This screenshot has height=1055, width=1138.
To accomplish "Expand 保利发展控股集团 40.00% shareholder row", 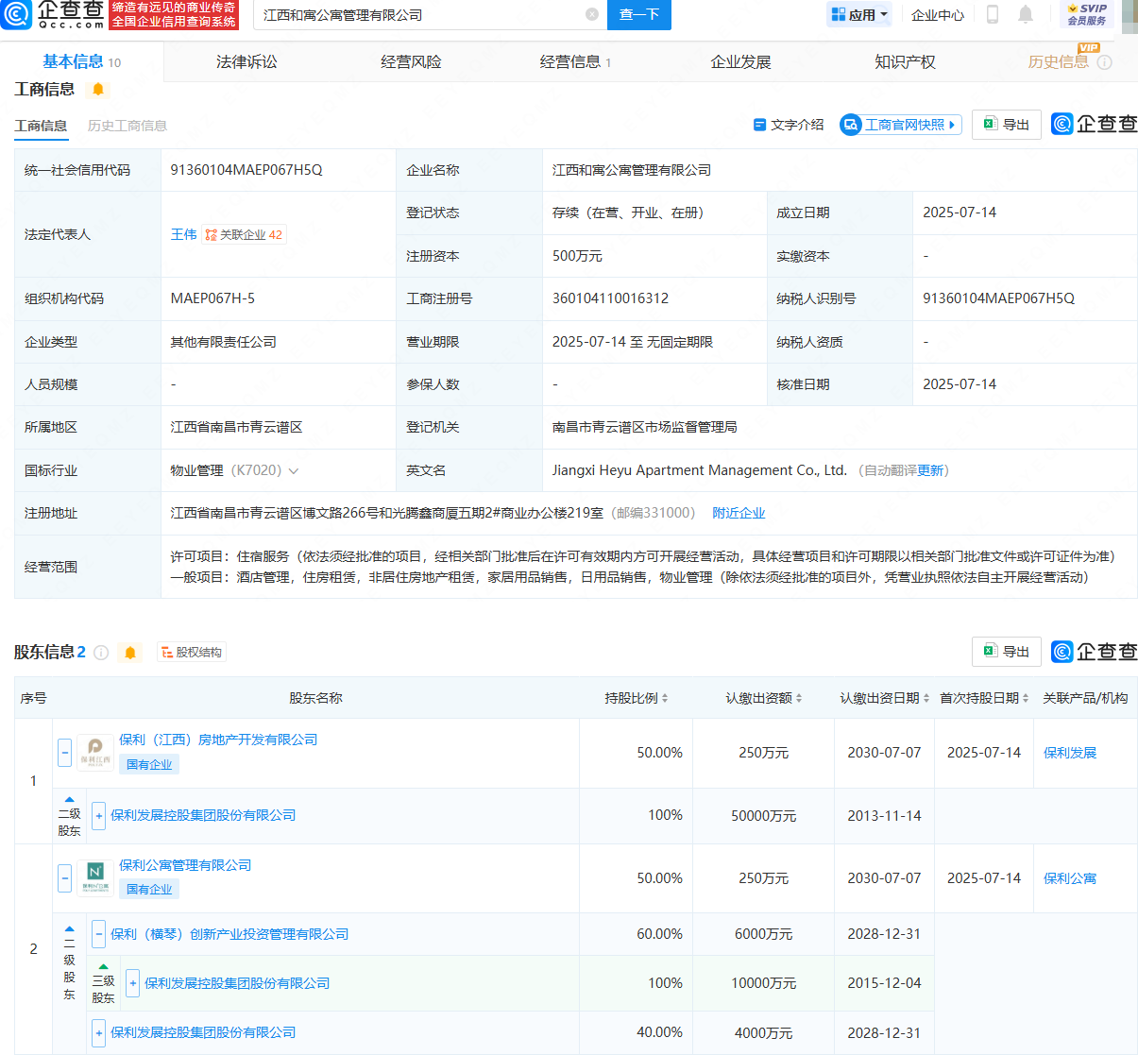I will point(98,1032).
